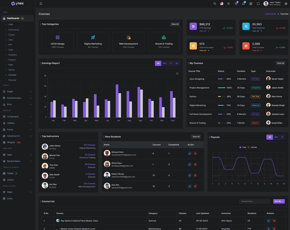This screenshot has height=230, width=290.
Task: Enter fullscreen using the header icon
Action: point(258,4)
